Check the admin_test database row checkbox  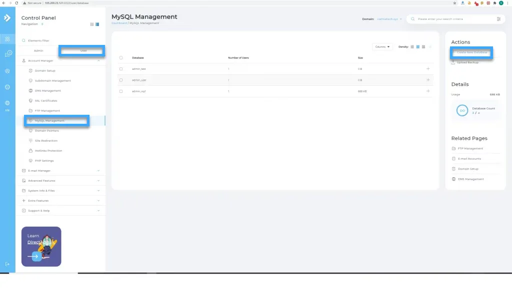(120, 69)
